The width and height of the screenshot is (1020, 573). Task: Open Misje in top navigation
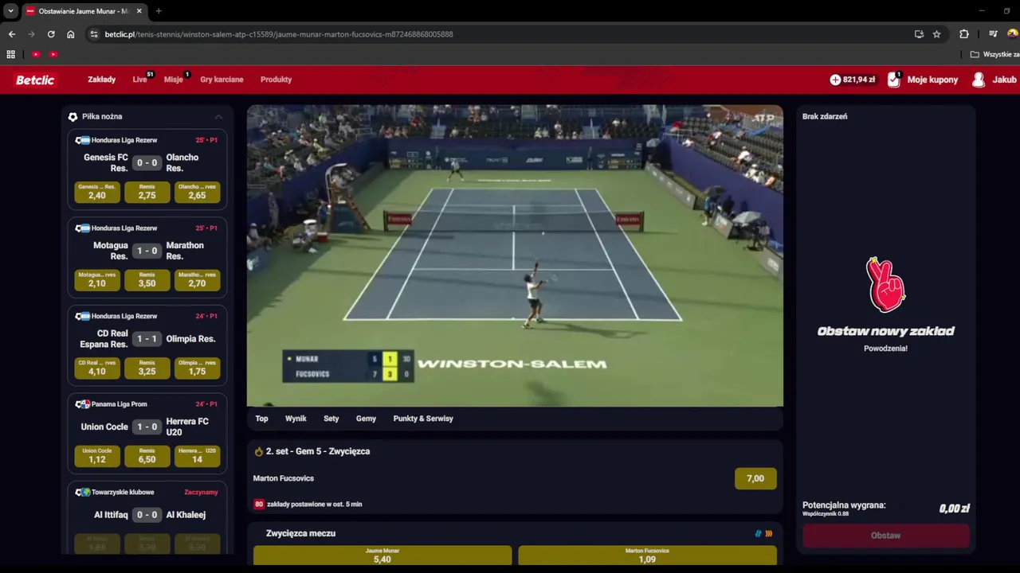pos(173,80)
